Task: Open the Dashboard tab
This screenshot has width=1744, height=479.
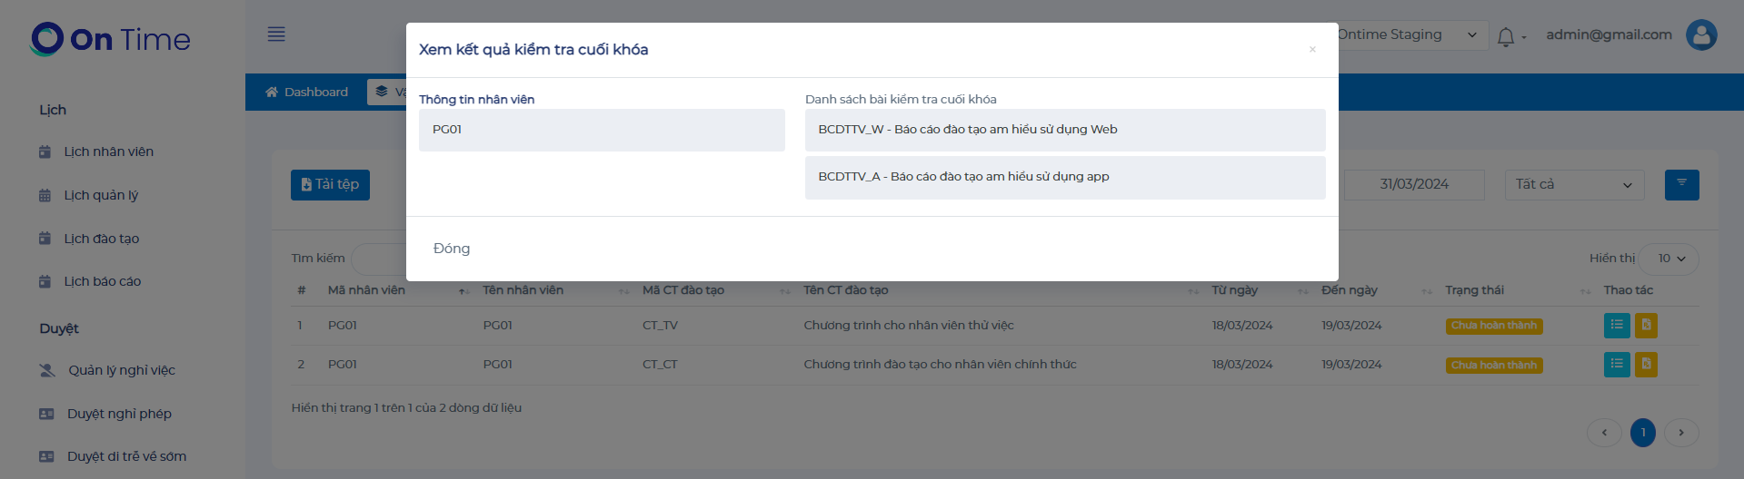Action: [306, 93]
